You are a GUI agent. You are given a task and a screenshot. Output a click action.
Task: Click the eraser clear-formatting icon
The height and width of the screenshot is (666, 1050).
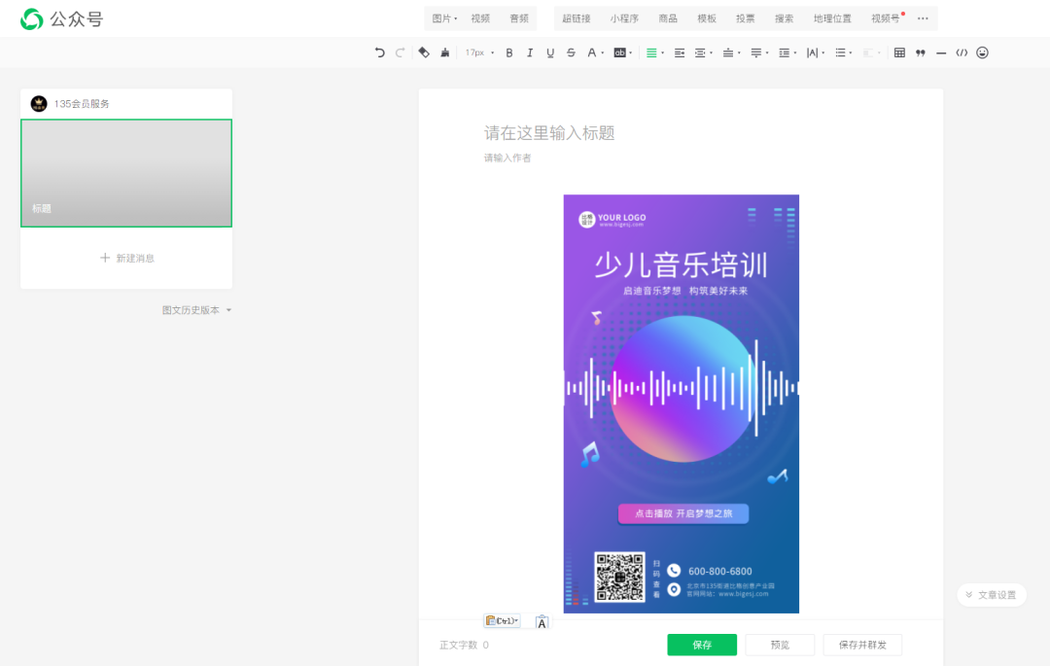tap(424, 53)
